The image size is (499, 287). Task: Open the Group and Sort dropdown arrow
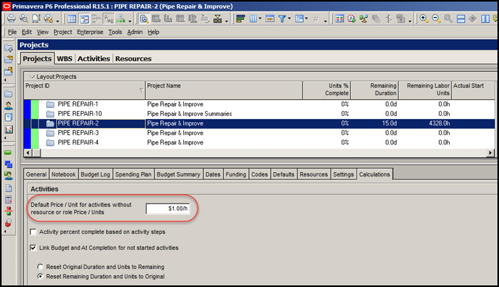[x=306, y=19]
